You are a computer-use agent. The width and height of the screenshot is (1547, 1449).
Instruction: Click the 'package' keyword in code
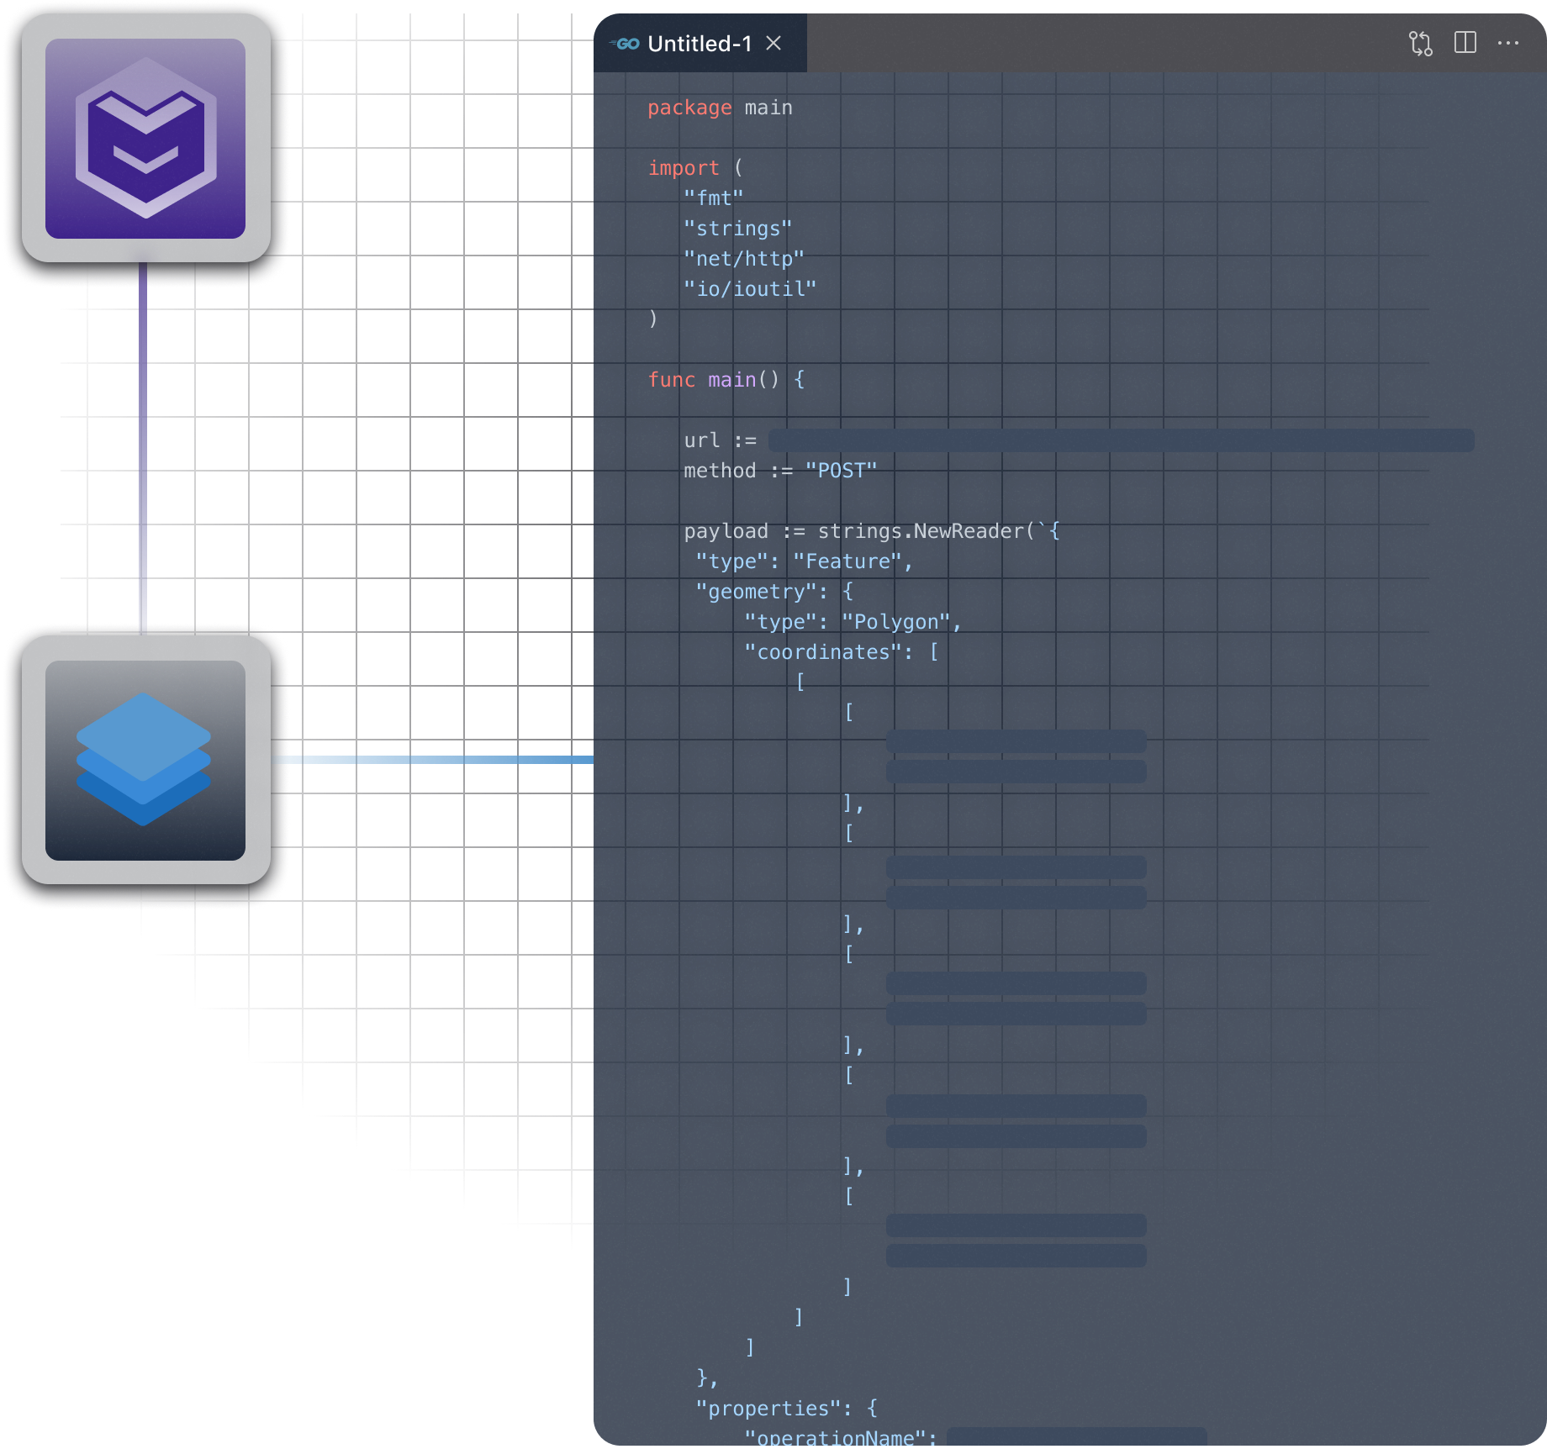click(689, 108)
